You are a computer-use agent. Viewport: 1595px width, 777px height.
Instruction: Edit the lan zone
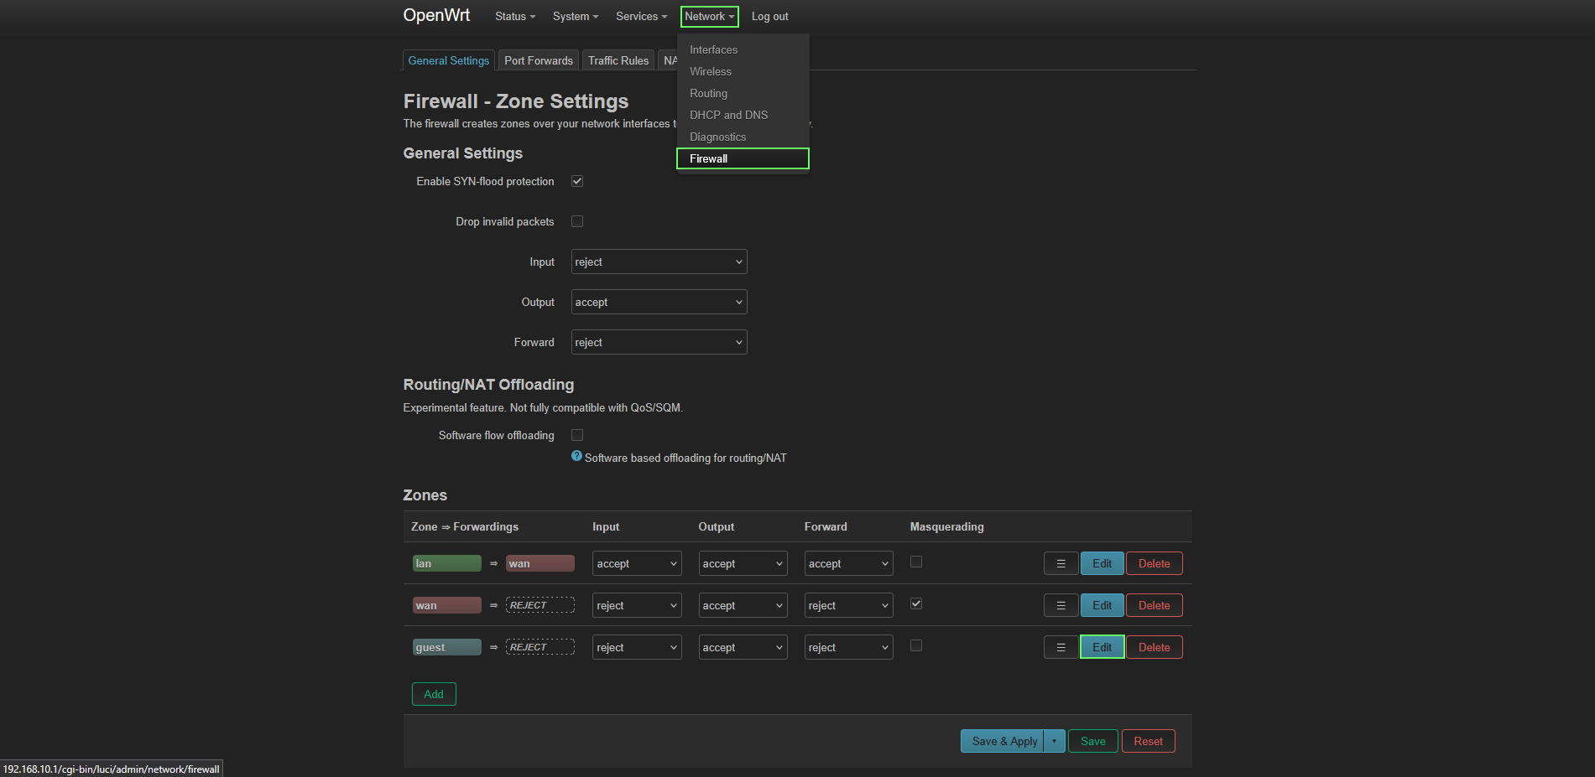point(1102,563)
